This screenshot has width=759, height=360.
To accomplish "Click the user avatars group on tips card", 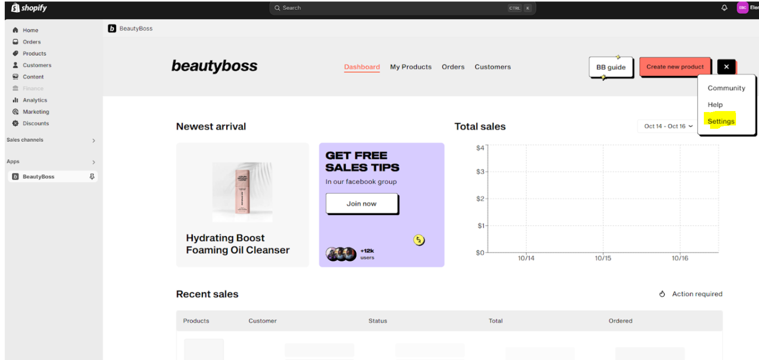I will click(341, 254).
